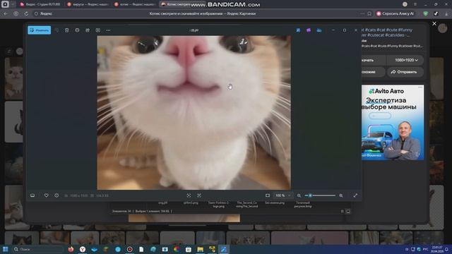452x254 pixels.
Task: Switch to the first browser tab
Action: [40, 4]
